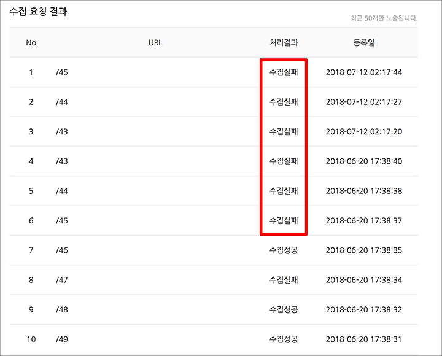This screenshot has width=442, height=356.
Task: Click row number 3
Action: click(x=31, y=131)
